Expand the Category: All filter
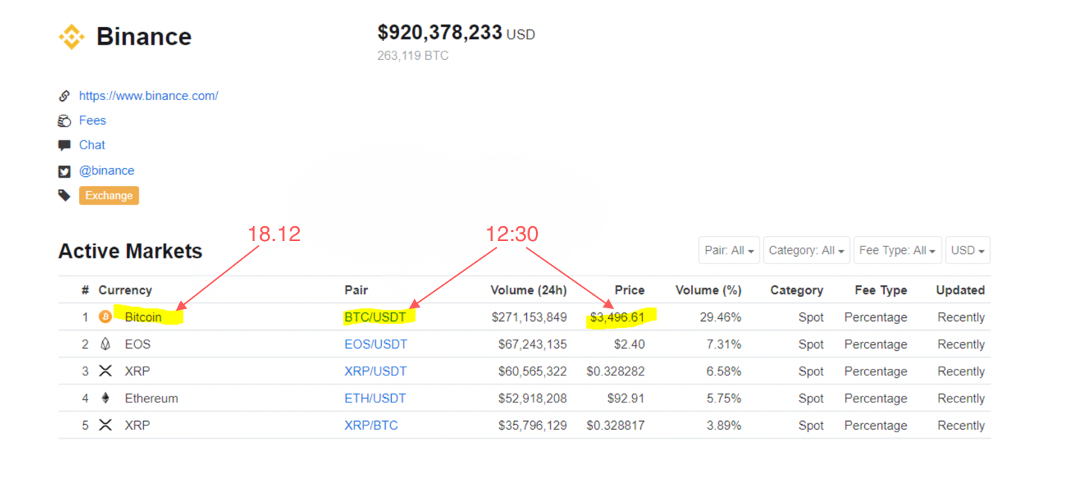1079x483 pixels. 806,251
